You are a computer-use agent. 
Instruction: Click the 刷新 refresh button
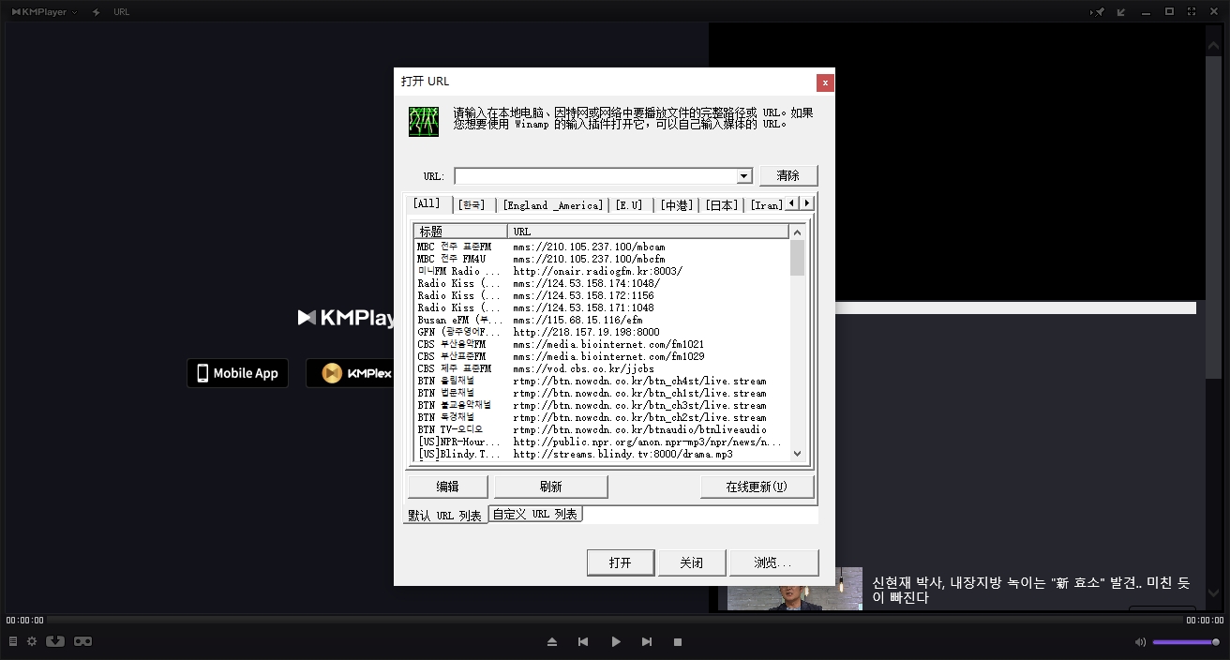[551, 487]
